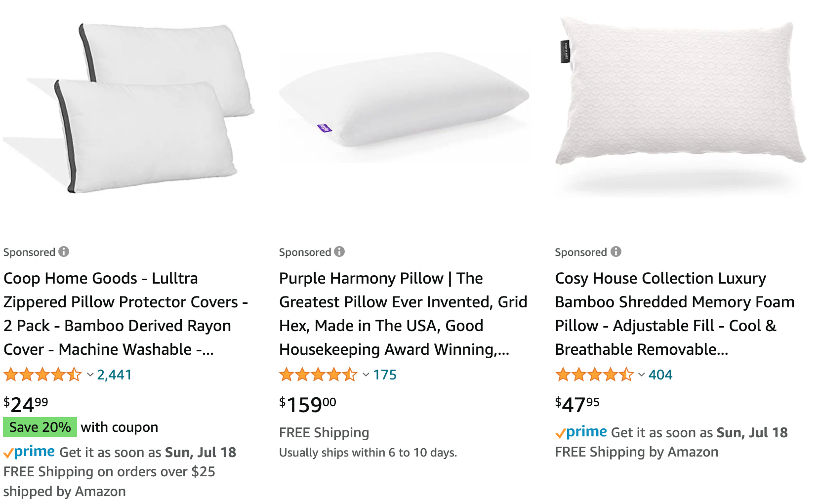Open the Purple Harmony Pillow product title
Screen dimensions: 819x502
point(403,314)
